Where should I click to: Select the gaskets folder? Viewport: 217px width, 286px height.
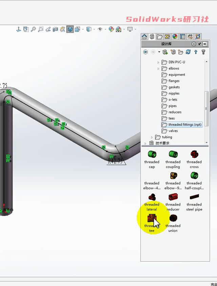point(171,87)
